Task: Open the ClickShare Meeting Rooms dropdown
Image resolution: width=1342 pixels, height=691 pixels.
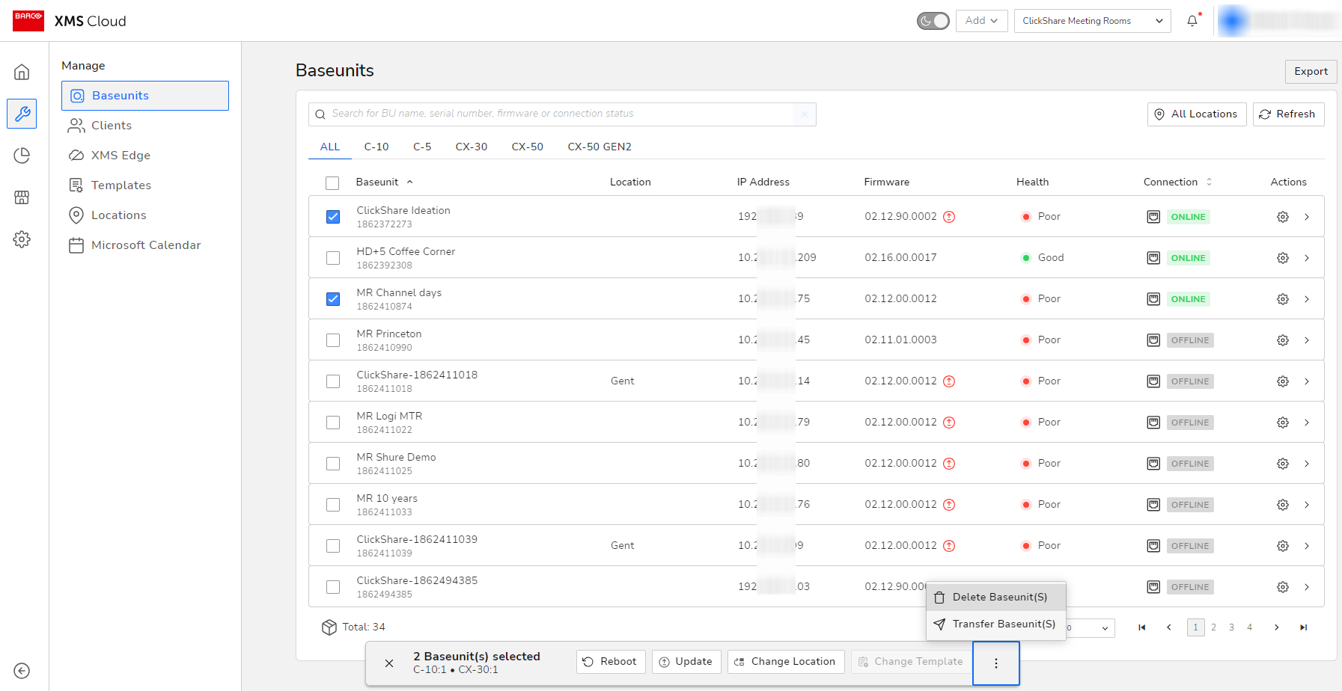Action: 1092,20
